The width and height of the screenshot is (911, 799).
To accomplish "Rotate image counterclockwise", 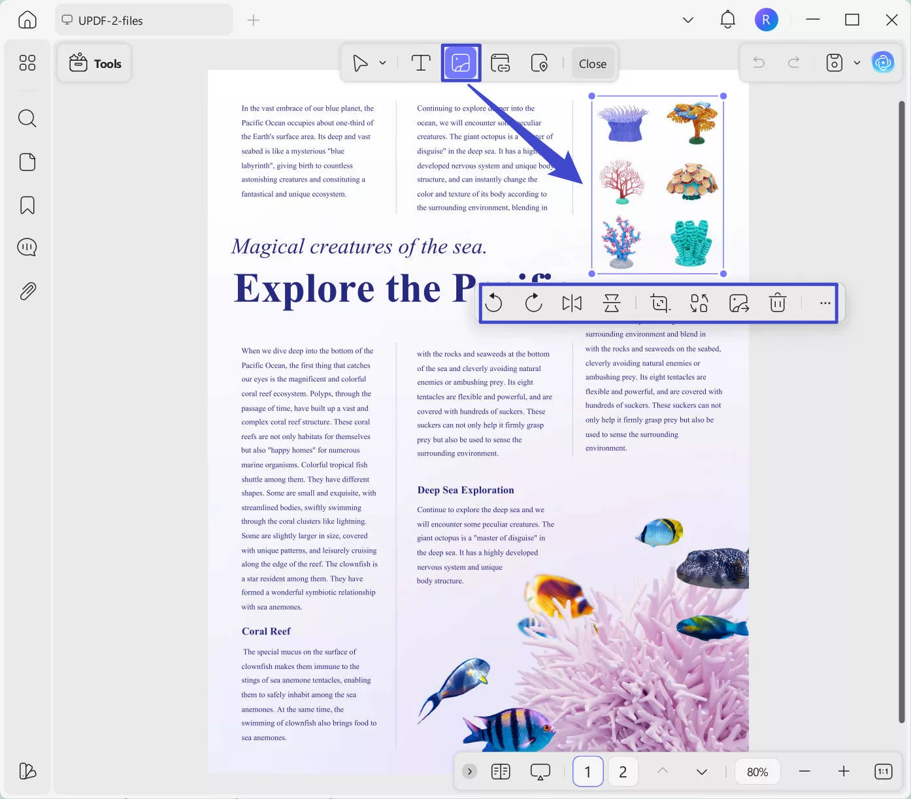I will tap(494, 303).
